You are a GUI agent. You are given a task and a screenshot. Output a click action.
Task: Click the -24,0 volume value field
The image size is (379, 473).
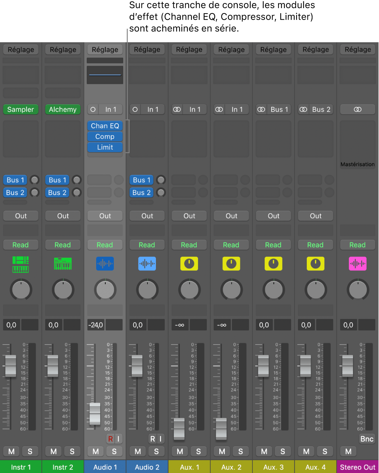[96, 325]
